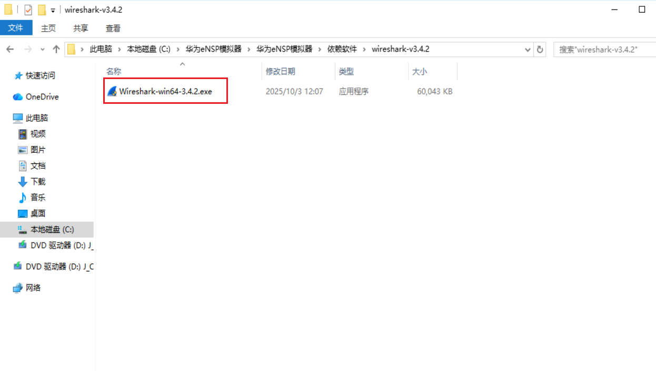Click the new folder icon in title bar
The width and height of the screenshot is (656, 371).
[42, 10]
